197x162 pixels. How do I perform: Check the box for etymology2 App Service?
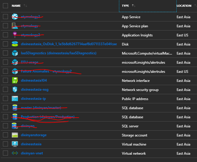[5, 16]
